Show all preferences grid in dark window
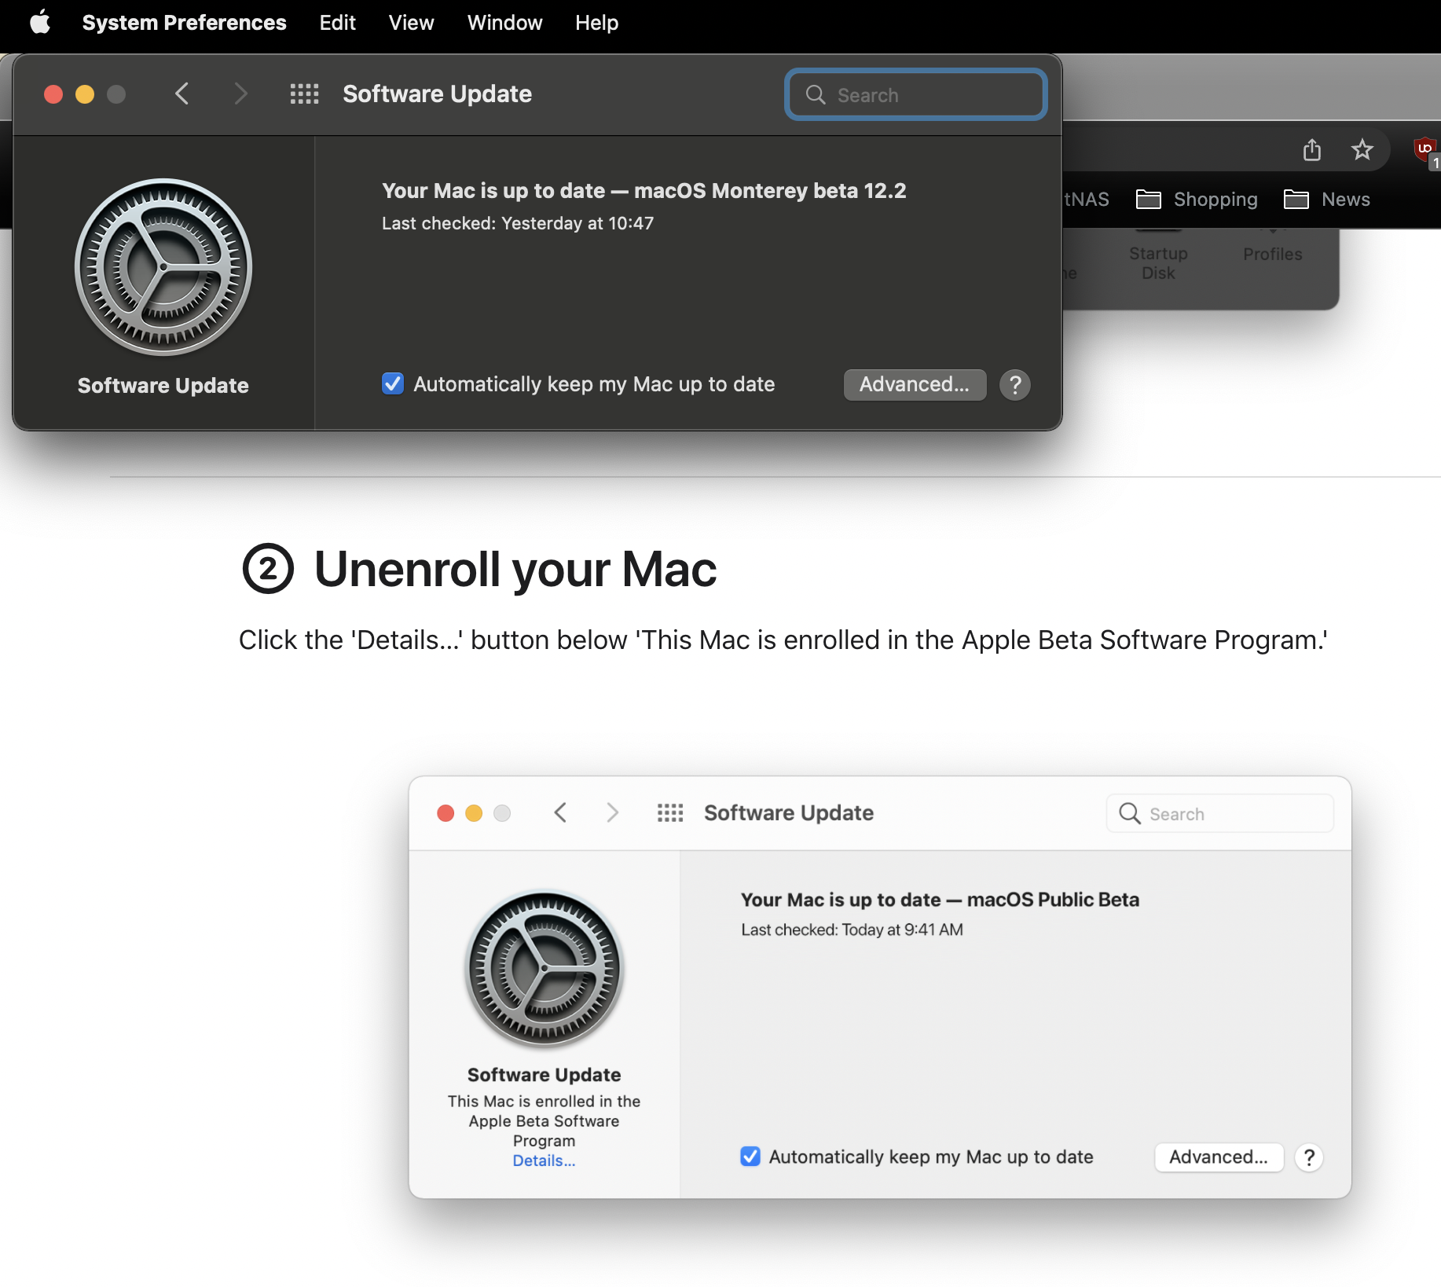 (x=304, y=94)
